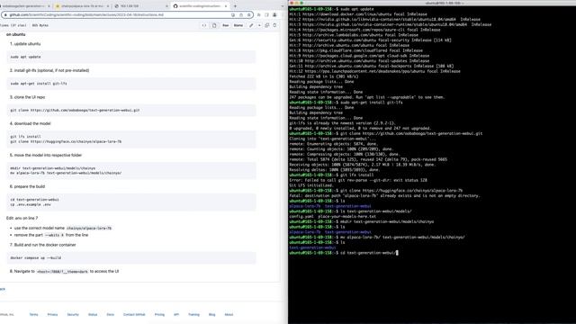
Task: Open the Terms footer link
Action: pos(34,314)
